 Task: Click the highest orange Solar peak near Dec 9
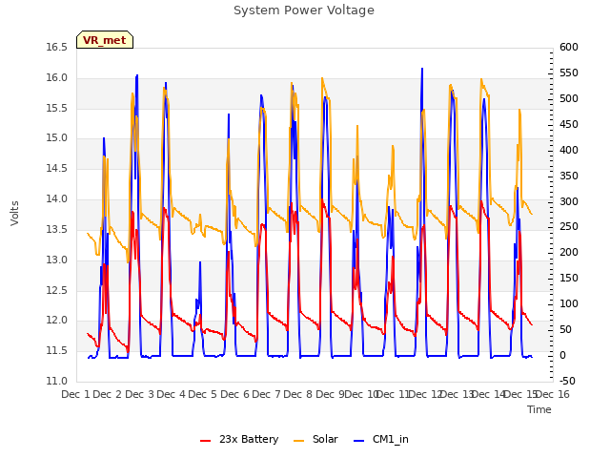pos(322,78)
